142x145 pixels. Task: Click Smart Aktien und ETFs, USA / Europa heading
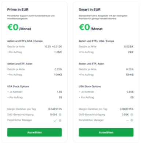point(97,41)
